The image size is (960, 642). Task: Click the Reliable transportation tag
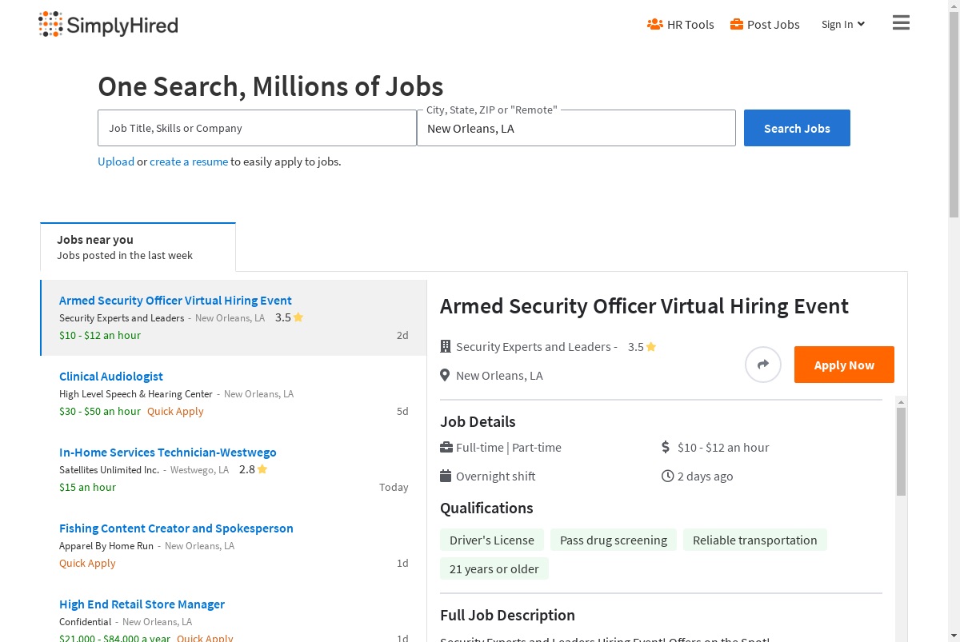tap(755, 540)
